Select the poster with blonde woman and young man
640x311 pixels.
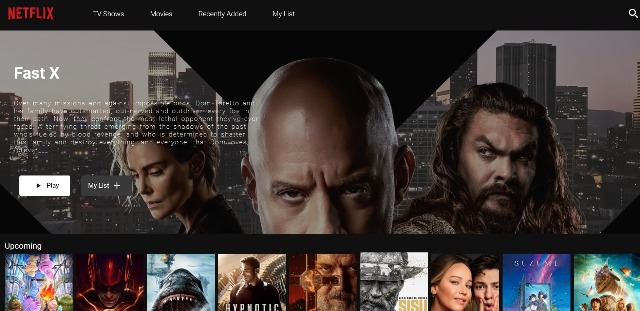(465, 282)
